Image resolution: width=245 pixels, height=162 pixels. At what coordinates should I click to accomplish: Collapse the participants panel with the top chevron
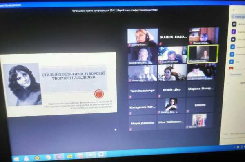[x=234, y=10]
